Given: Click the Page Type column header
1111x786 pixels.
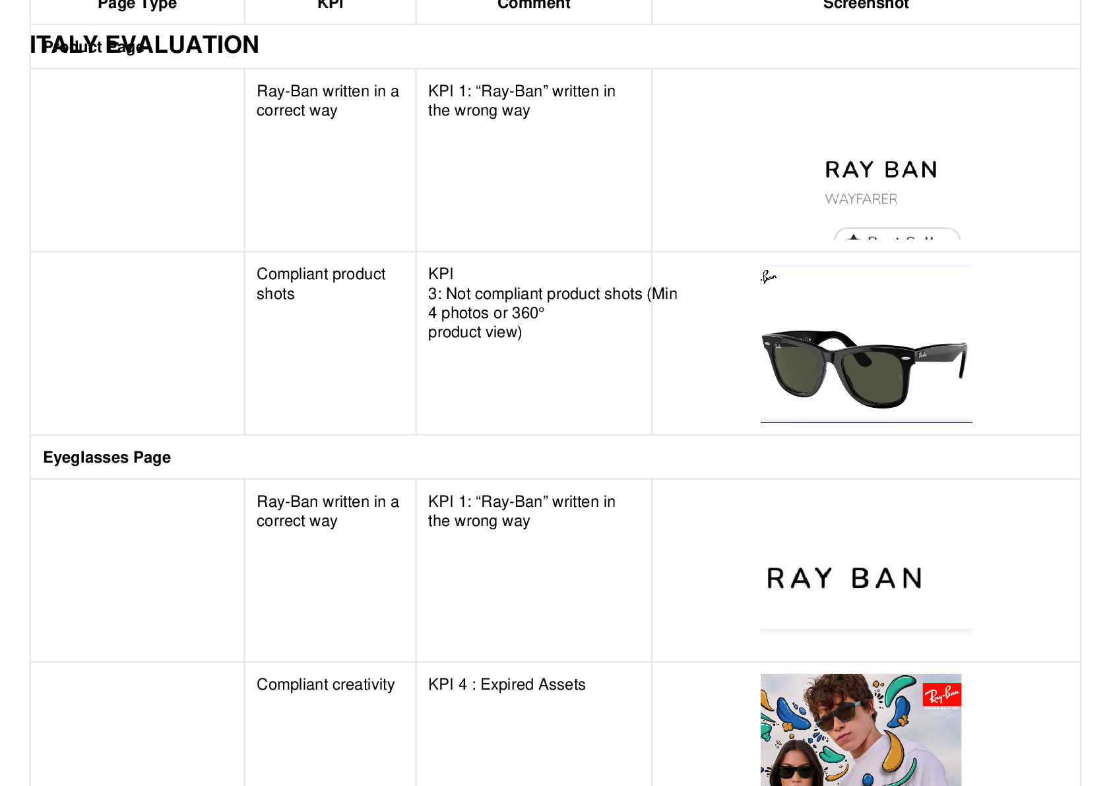Looking at the screenshot, I should click(x=137, y=4).
